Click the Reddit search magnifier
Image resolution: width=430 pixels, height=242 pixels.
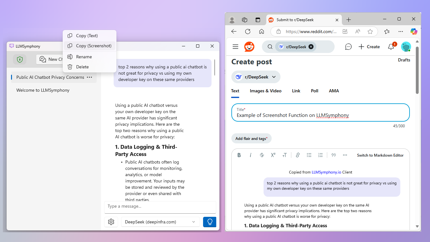(x=270, y=47)
